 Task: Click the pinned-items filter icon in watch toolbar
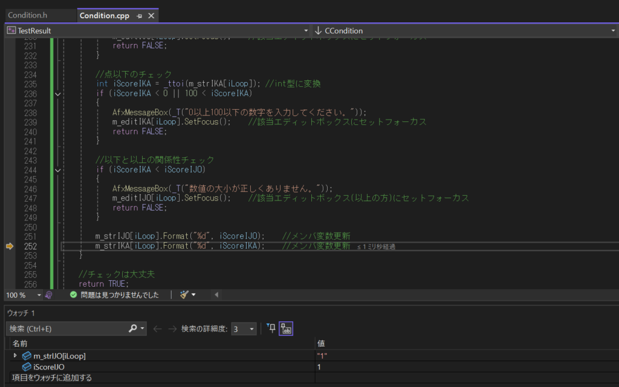point(271,328)
